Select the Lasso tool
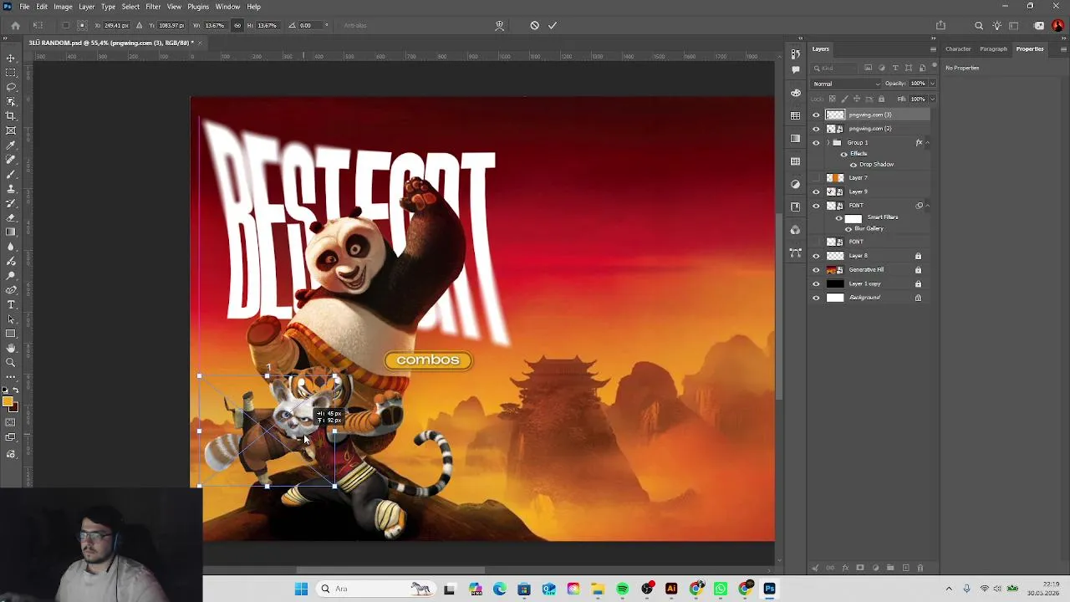The height and width of the screenshot is (602, 1070). 11,87
